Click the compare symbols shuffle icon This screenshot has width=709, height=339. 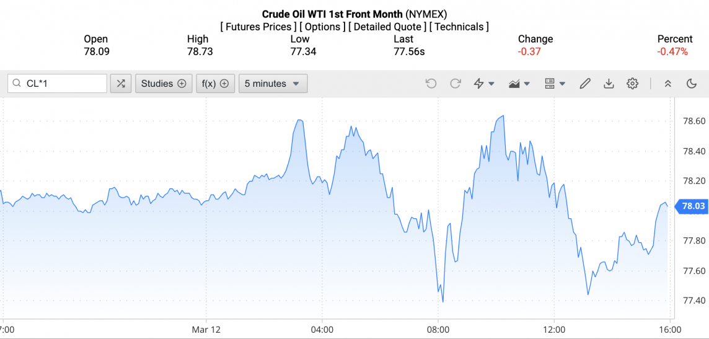pos(120,84)
